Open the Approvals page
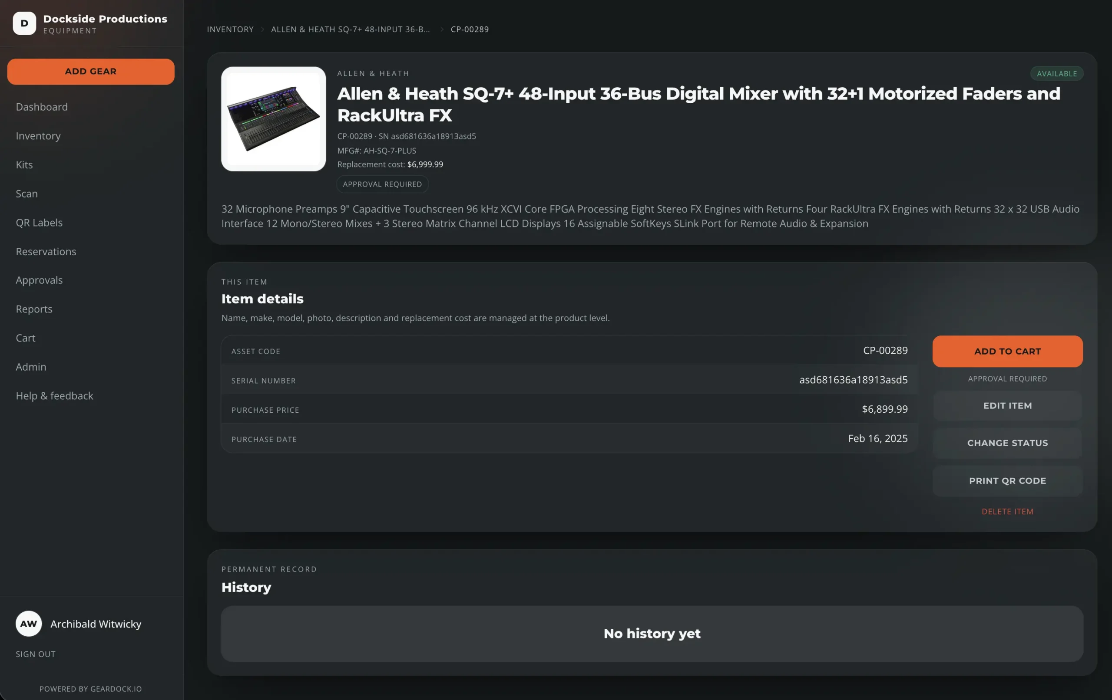The image size is (1112, 700). click(39, 280)
